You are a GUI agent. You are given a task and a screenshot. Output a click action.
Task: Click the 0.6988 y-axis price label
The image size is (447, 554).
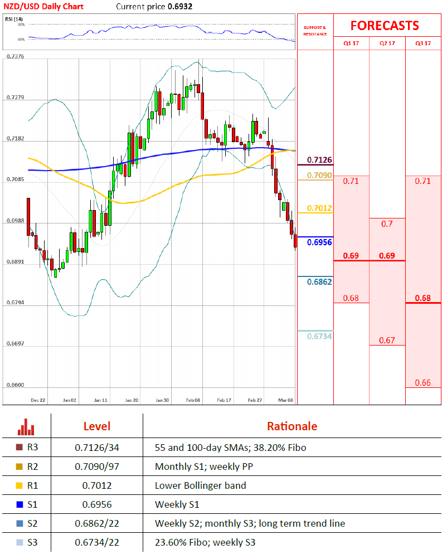pyautogui.click(x=15, y=221)
